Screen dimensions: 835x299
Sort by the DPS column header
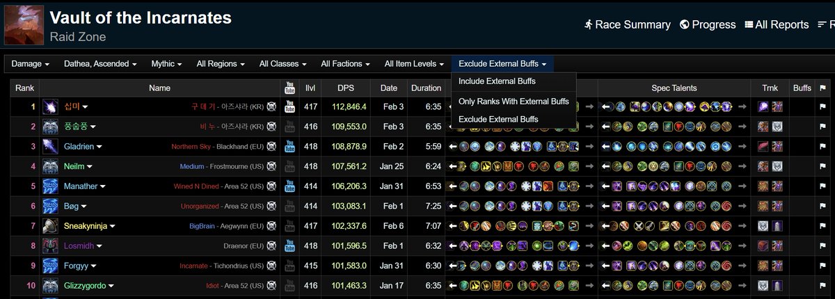pyautogui.click(x=346, y=88)
